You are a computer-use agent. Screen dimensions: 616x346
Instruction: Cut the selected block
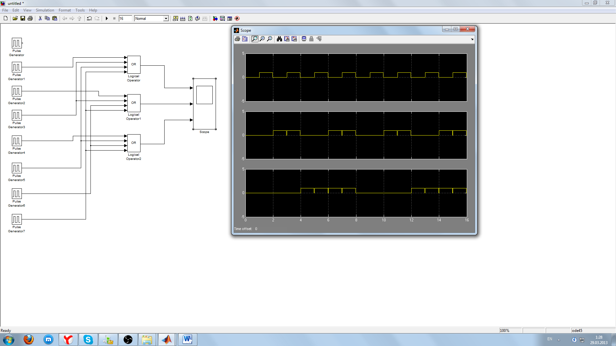[40, 18]
